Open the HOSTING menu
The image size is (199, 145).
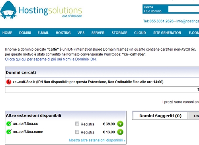[x=63, y=33]
